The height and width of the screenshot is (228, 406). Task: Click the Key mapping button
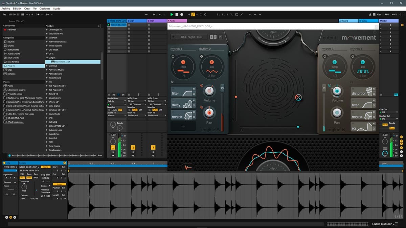tap(379, 15)
